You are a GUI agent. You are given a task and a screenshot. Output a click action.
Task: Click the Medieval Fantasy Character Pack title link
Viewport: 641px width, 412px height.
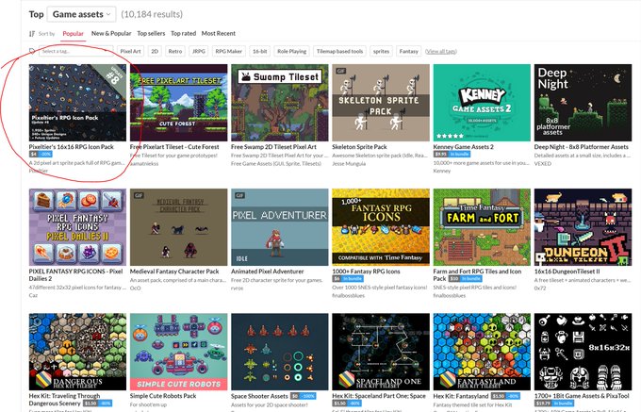tap(174, 272)
